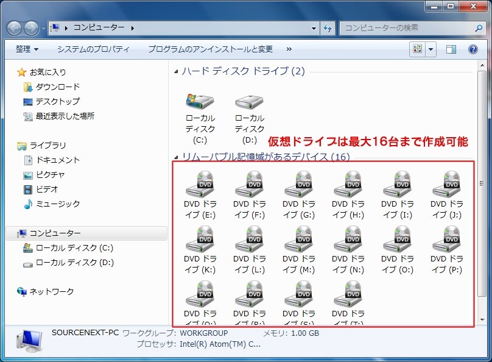Open view options dropdown arrow
Screen dimensions: 492x362
click(431, 49)
